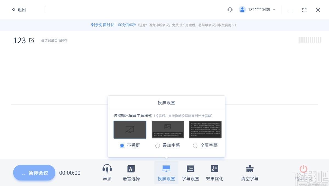Click the audio level indicator bars

click(x=310, y=40)
